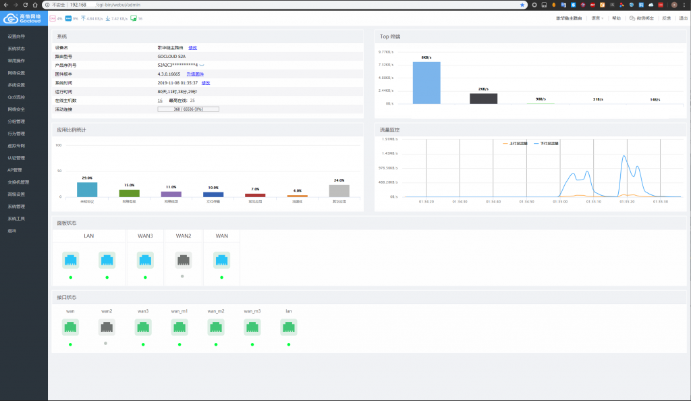Click 反馈 feedback link in header
Viewport: 691px width, 401px height.
[666, 18]
